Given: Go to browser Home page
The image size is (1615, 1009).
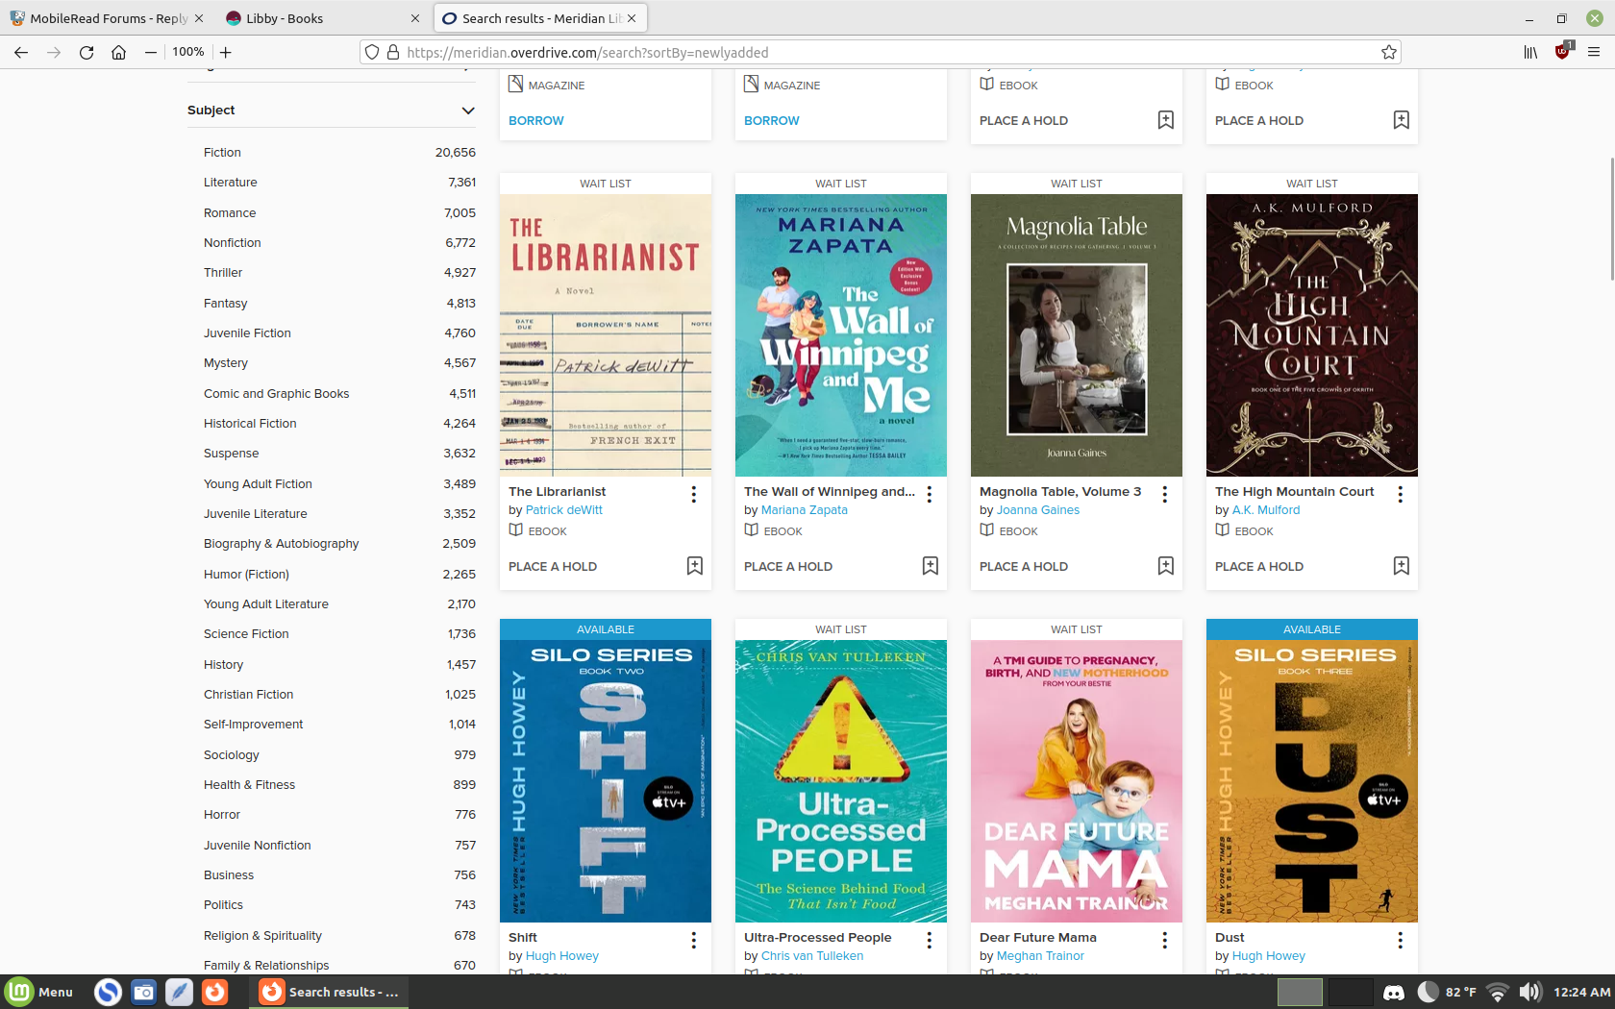Looking at the screenshot, I should point(119,52).
